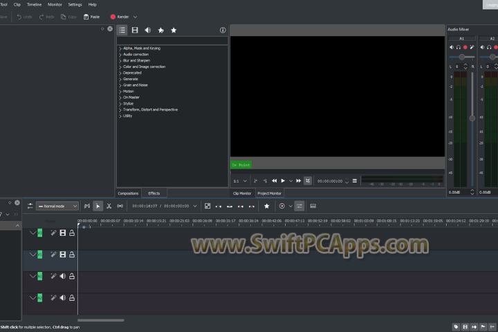Toggle markers flag icon in status bar

[483, 326]
